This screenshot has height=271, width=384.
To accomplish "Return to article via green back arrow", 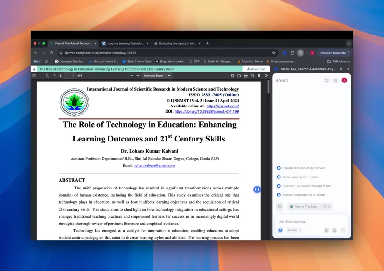I will tap(34, 69).
